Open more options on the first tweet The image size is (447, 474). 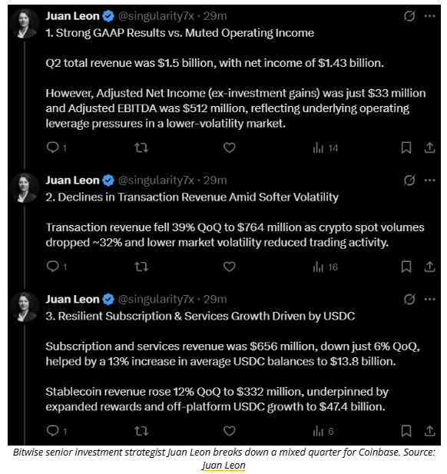coord(429,15)
